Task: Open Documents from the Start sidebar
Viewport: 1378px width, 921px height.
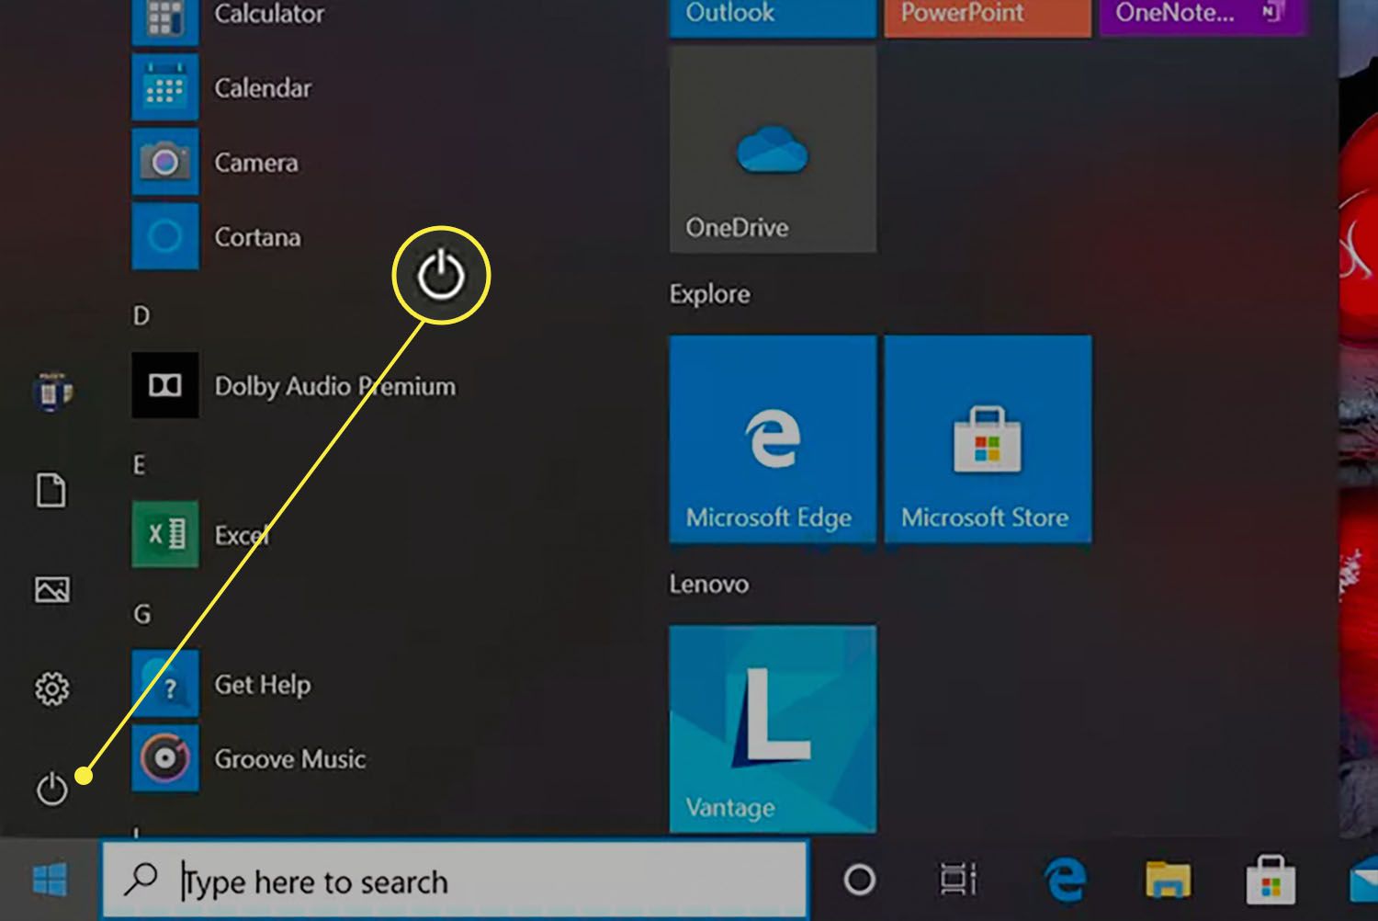Action: point(51,490)
